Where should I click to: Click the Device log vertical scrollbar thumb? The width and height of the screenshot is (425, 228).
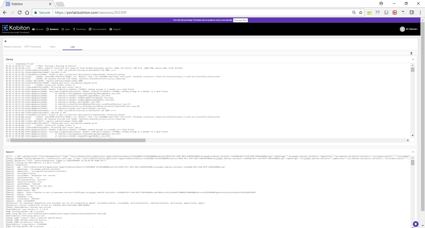coord(413,69)
